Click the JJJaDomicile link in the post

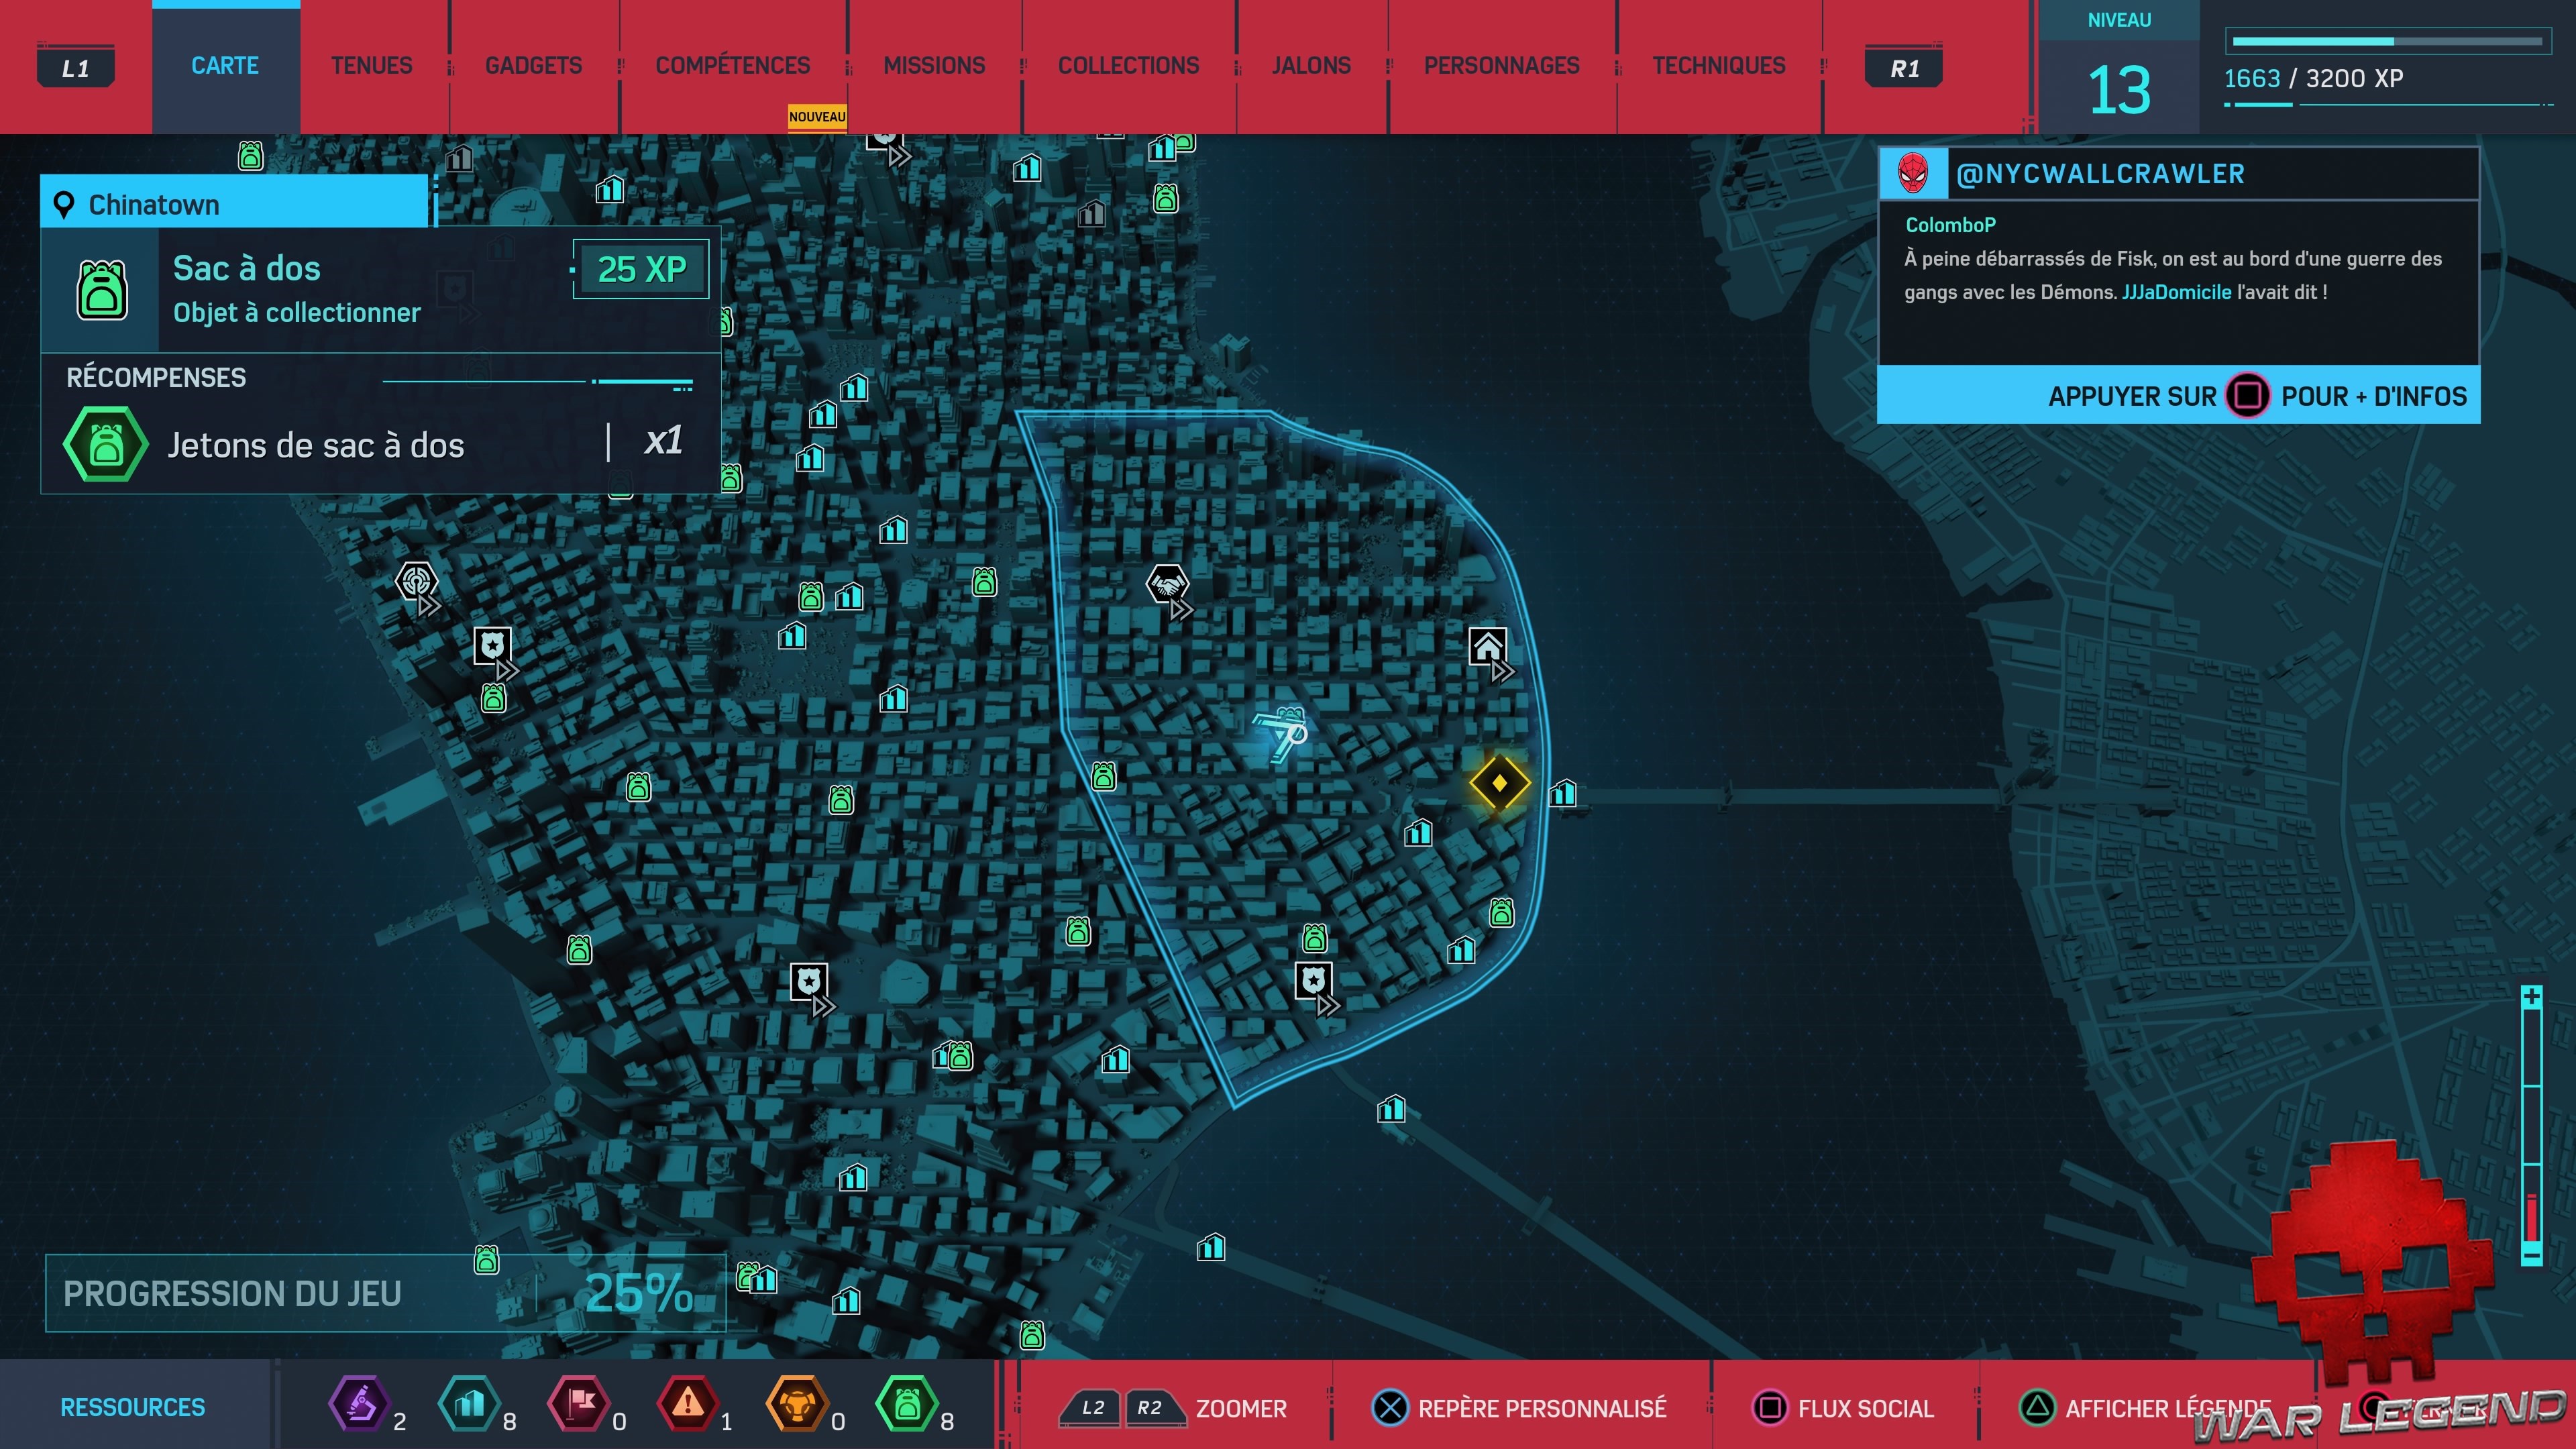[2176, 292]
